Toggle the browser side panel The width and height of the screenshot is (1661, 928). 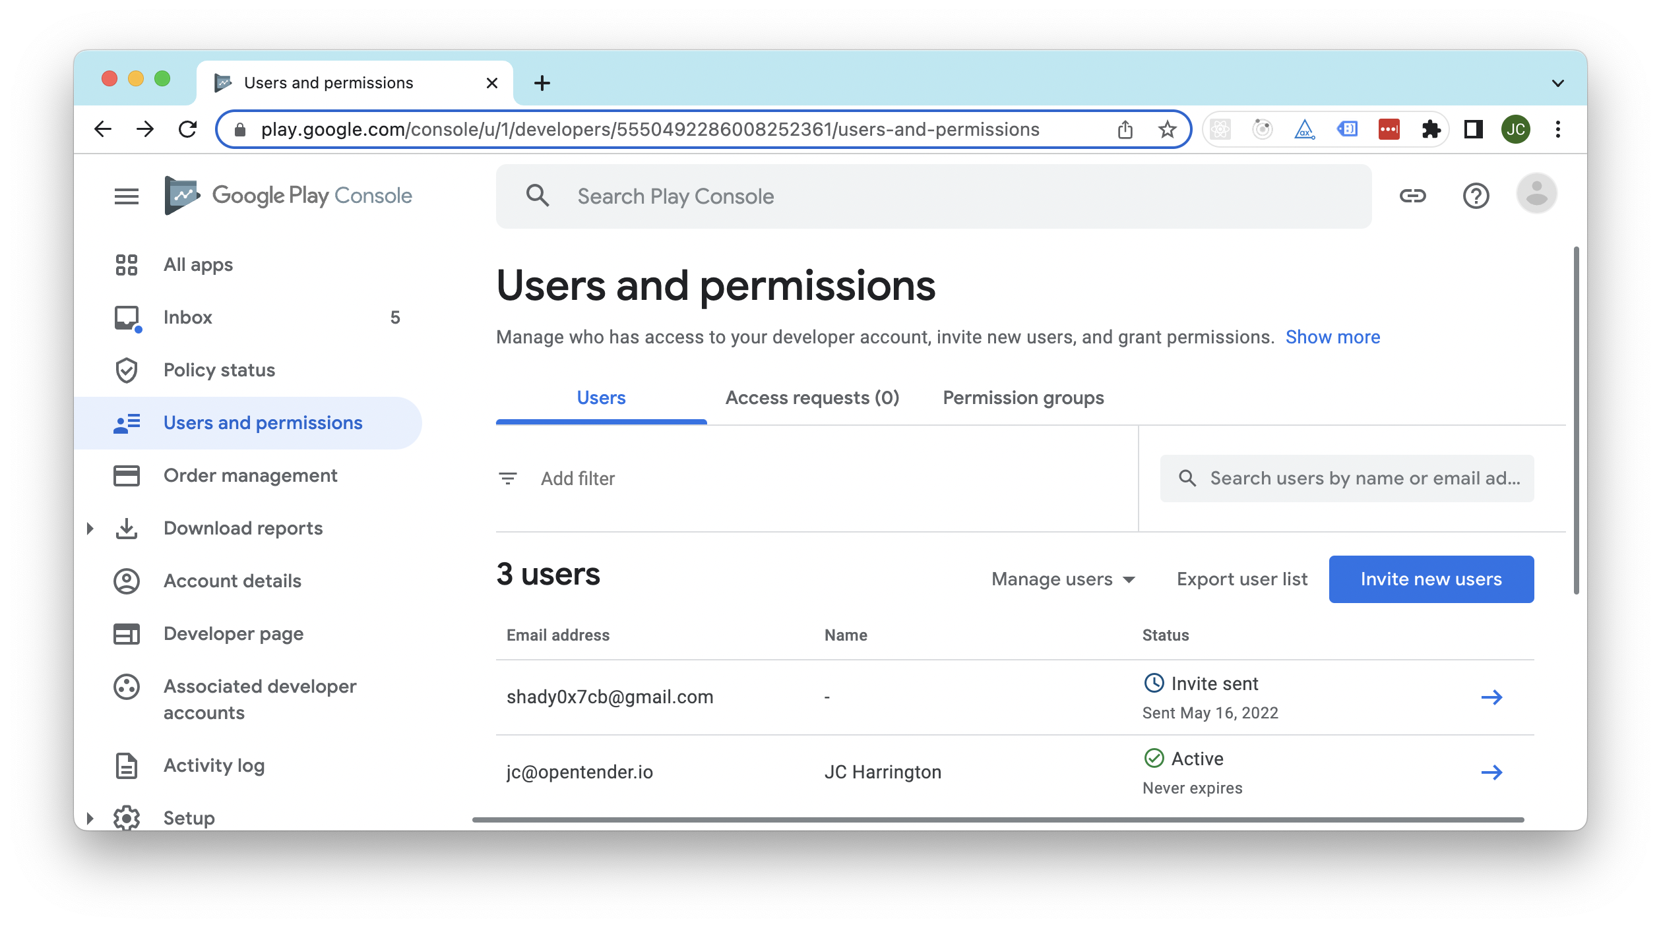[x=1474, y=129]
